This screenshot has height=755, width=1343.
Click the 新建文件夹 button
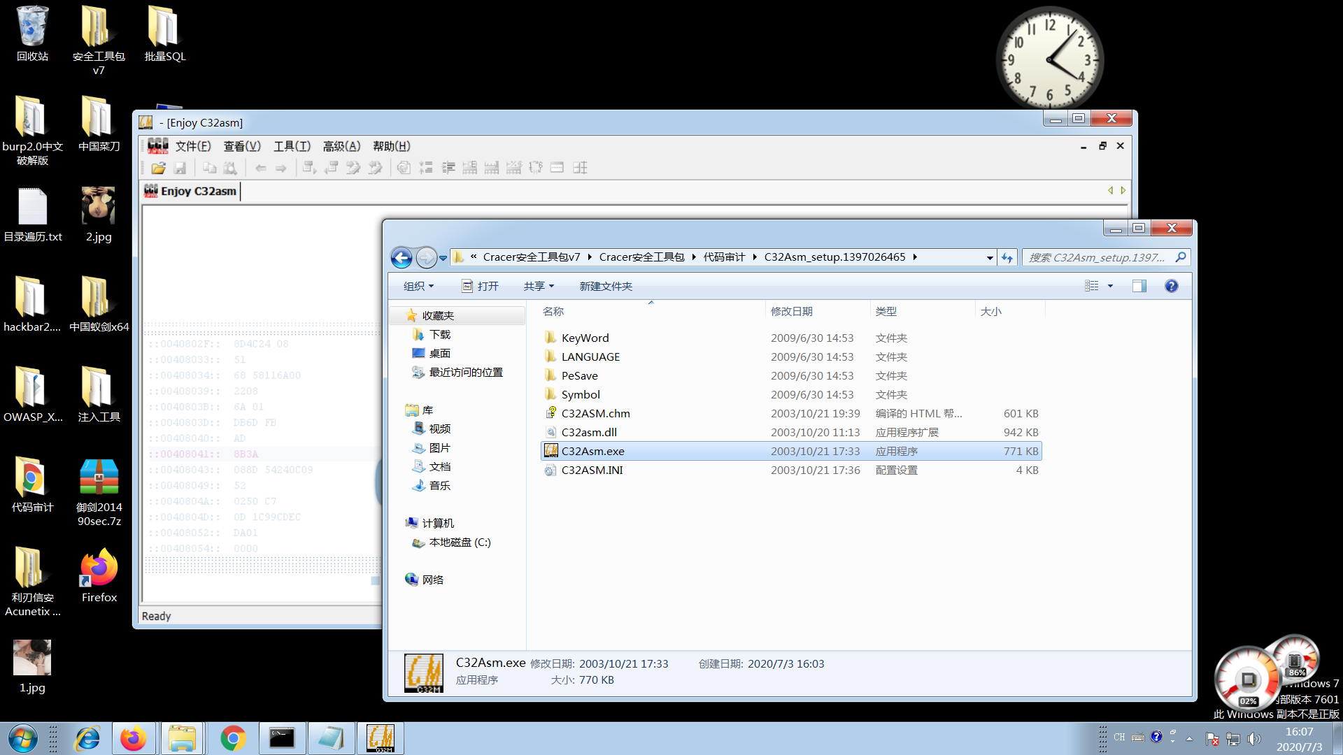pyautogui.click(x=606, y=286)
